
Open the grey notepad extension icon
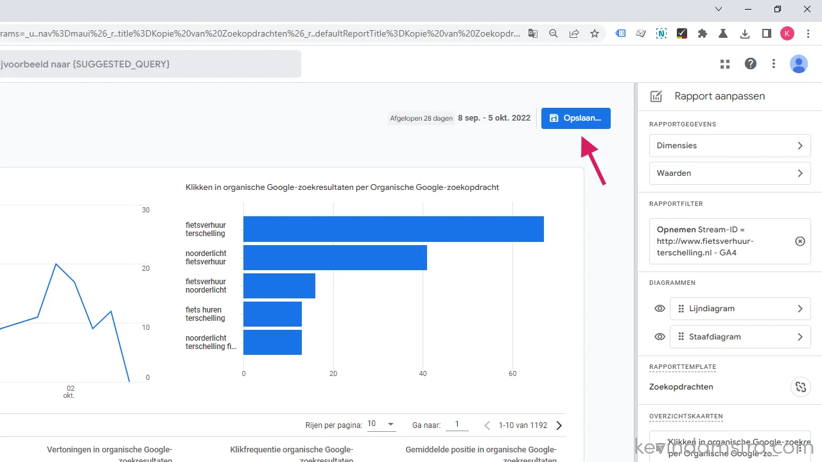(x=641, y=33)
